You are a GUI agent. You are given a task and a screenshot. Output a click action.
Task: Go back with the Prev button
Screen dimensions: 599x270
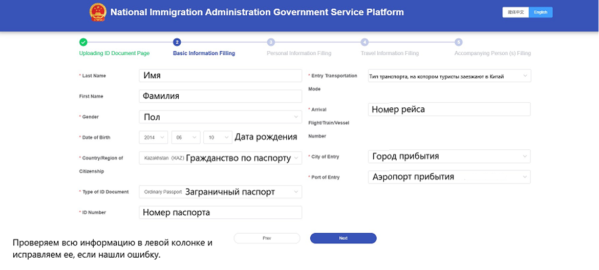click(x=267, y=238)
